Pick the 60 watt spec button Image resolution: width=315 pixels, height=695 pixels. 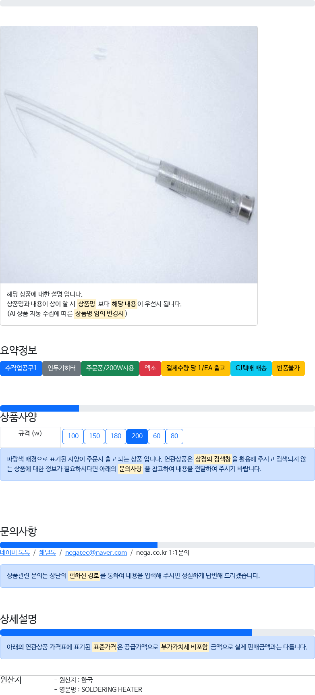point(157,436)
